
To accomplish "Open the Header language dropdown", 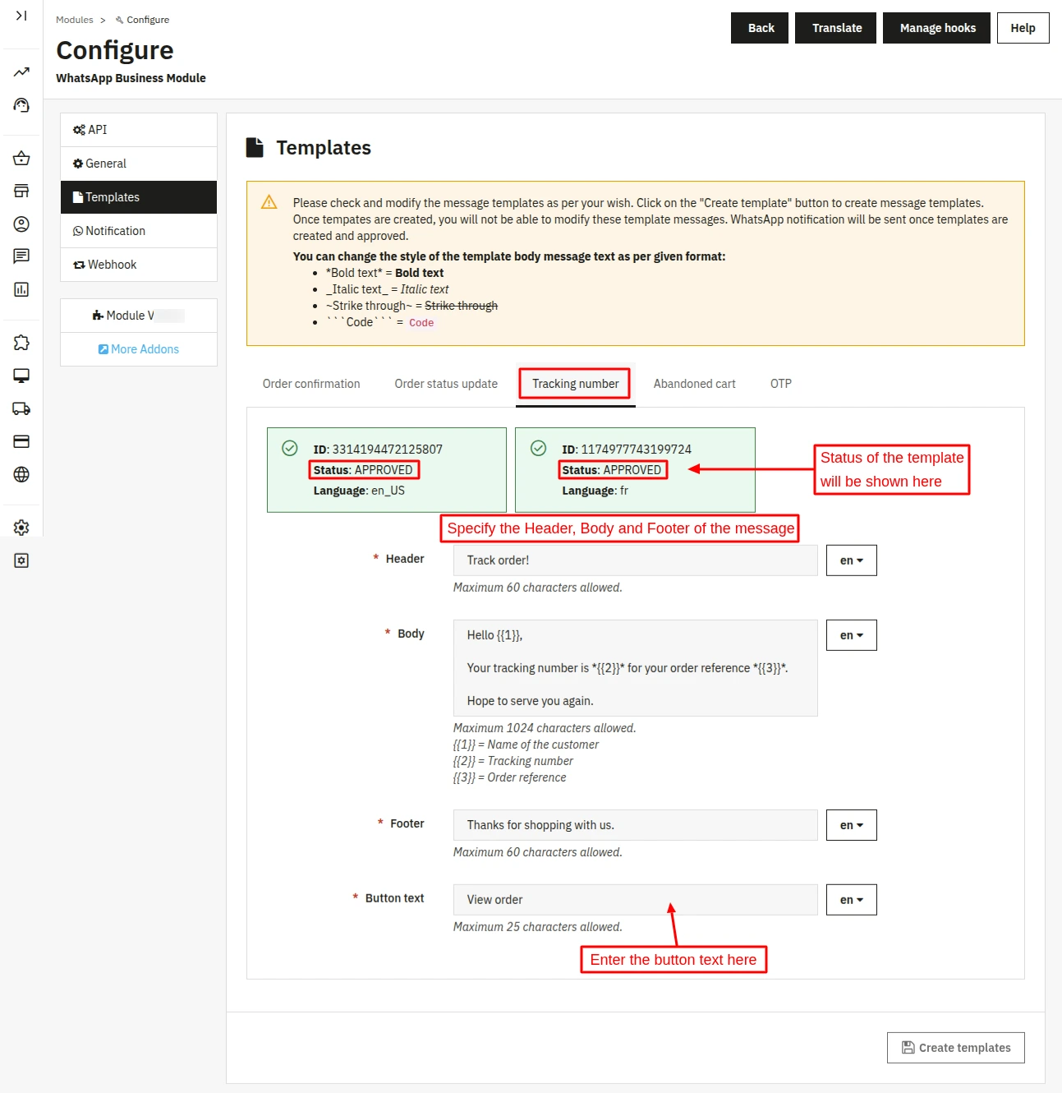I will pos(851,560).
